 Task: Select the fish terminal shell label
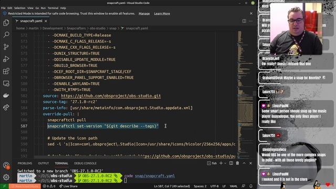click(212, 163)
